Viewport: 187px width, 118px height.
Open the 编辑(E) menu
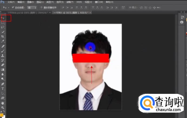[21, 2]
